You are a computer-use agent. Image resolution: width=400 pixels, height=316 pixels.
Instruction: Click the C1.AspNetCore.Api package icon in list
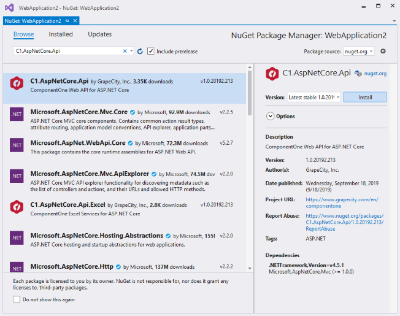tap(17, 85)
